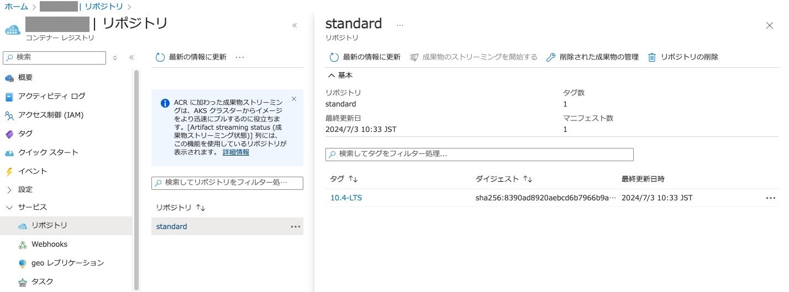Click the タスク icon
789x292 pixels.
pos(22,282)
